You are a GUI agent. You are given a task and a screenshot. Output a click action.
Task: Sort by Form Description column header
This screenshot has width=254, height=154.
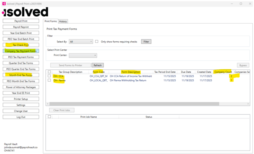(x=131, y=72)
